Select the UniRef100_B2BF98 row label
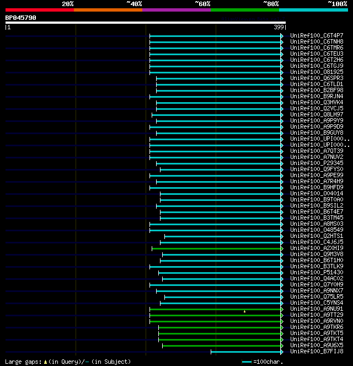The image size is (353, 366). click(317, 90)
